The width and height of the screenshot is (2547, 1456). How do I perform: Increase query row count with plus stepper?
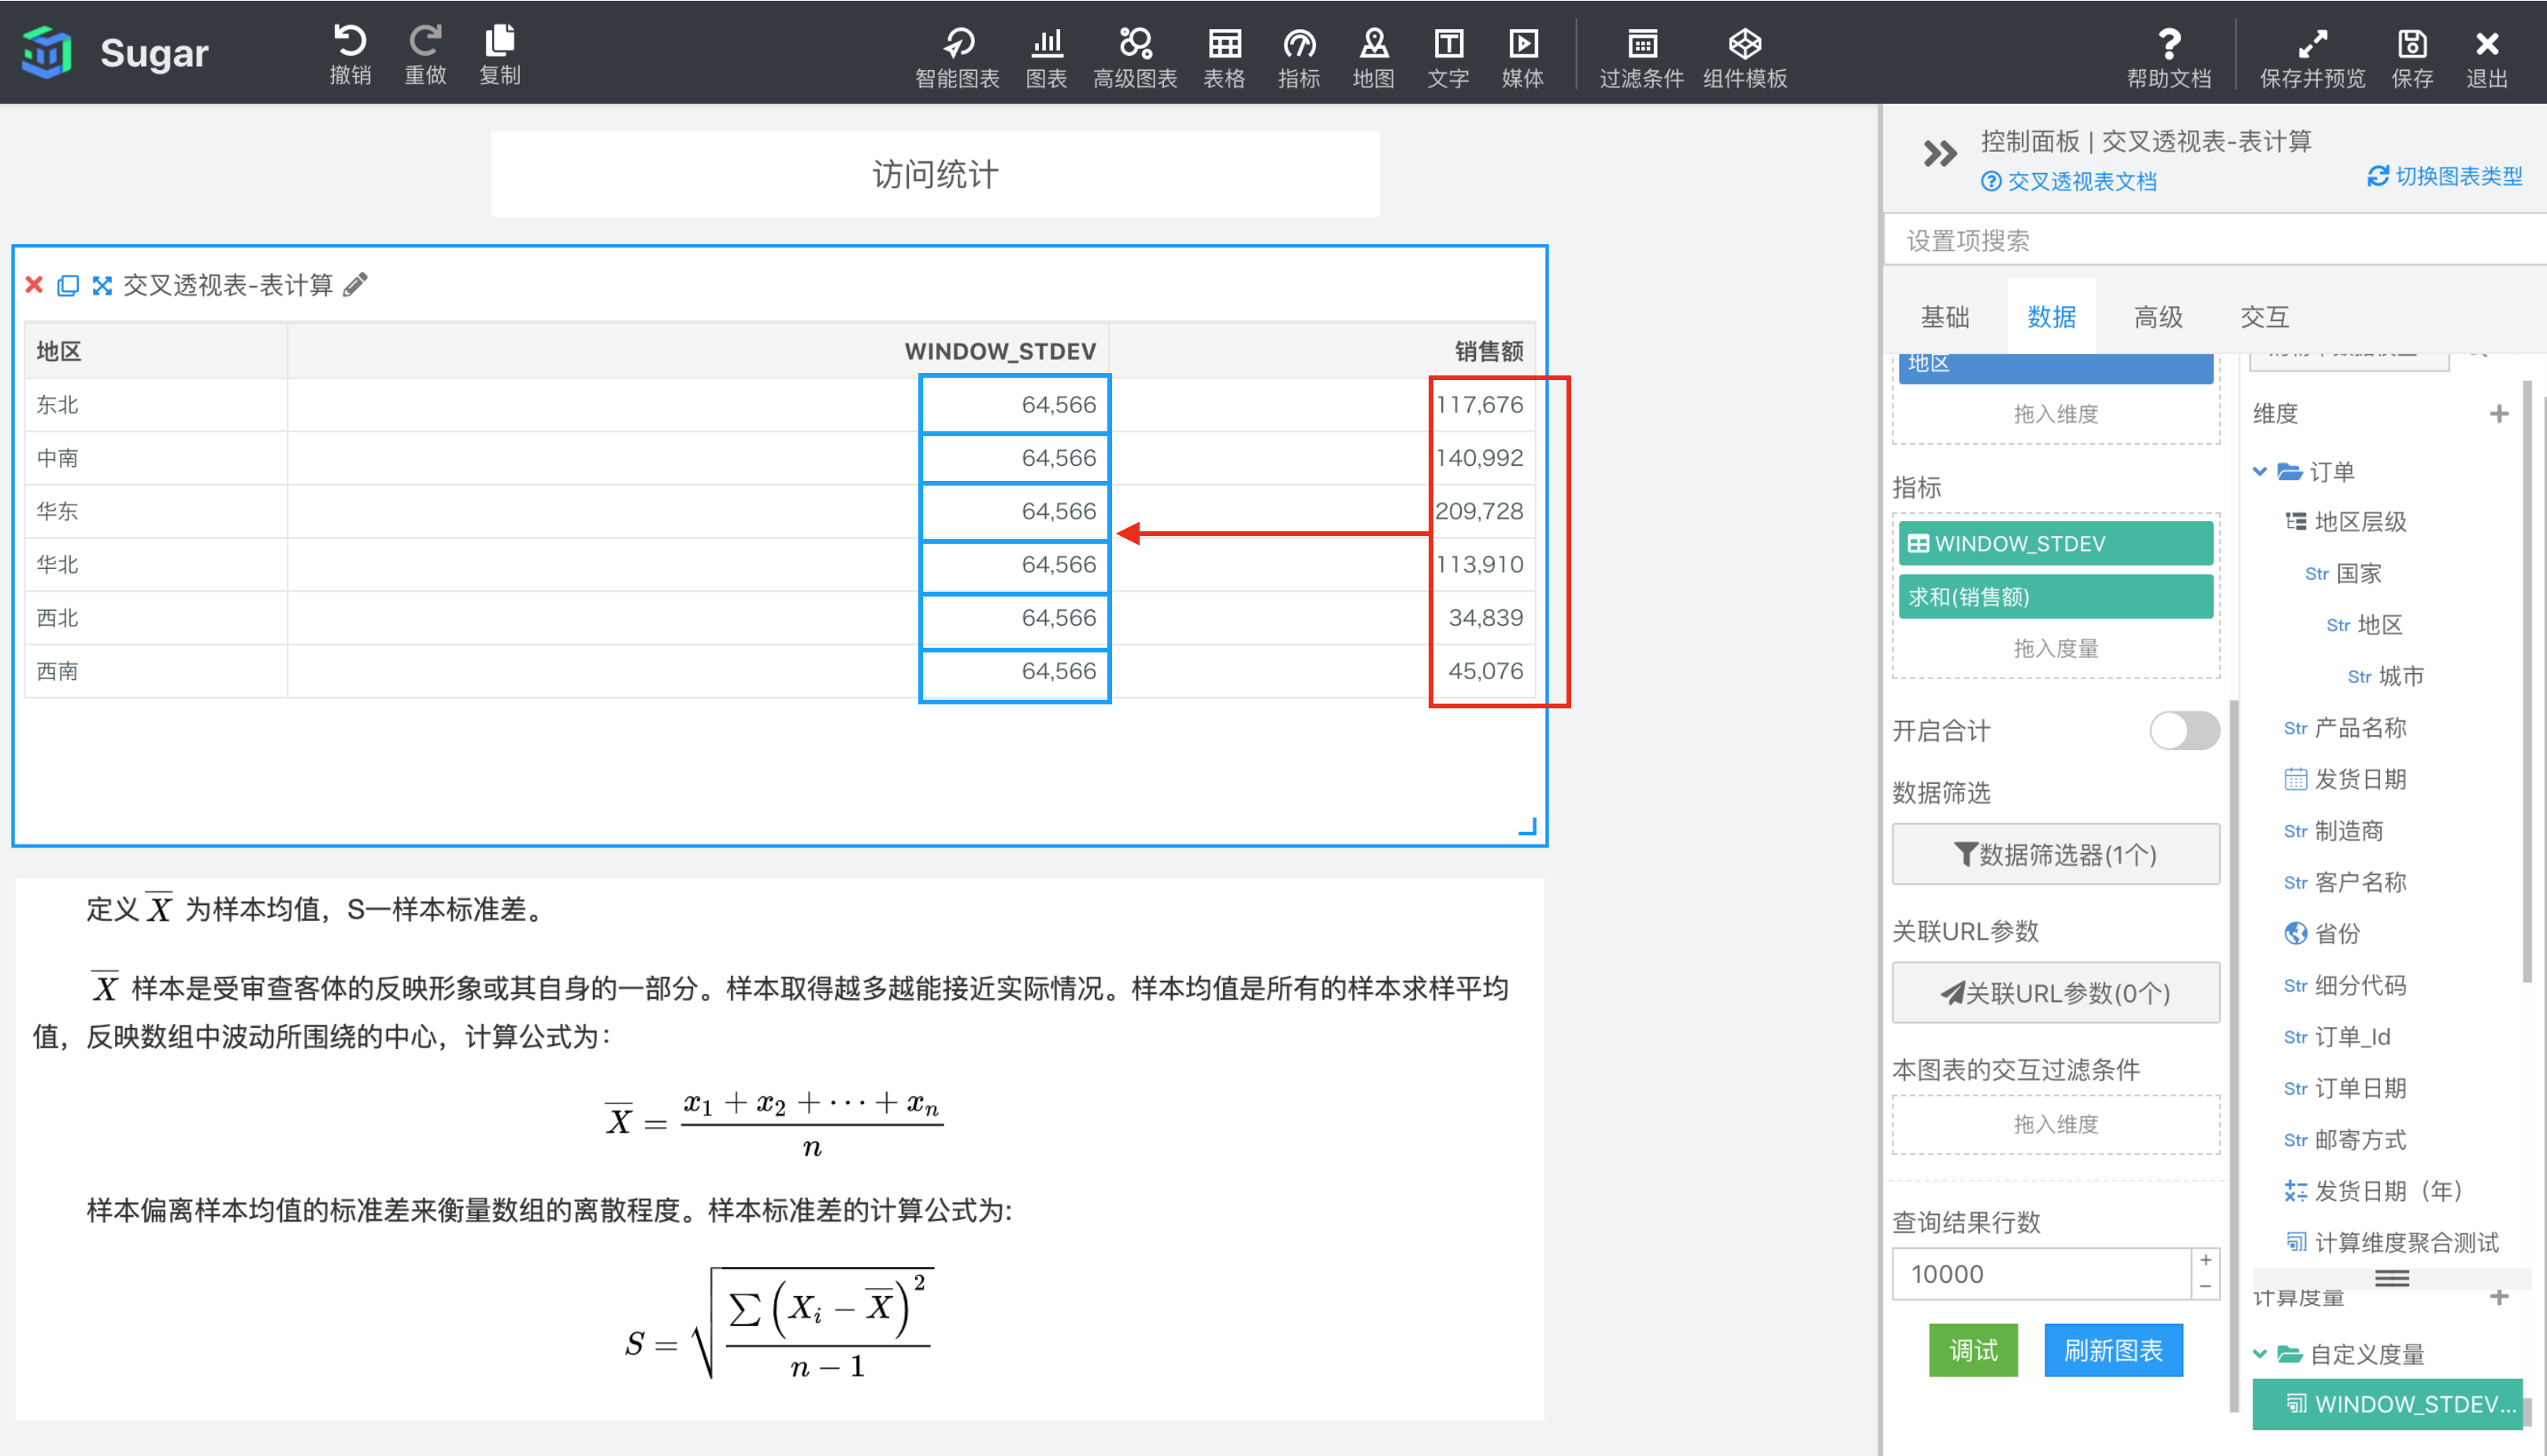point(2205,1260)
